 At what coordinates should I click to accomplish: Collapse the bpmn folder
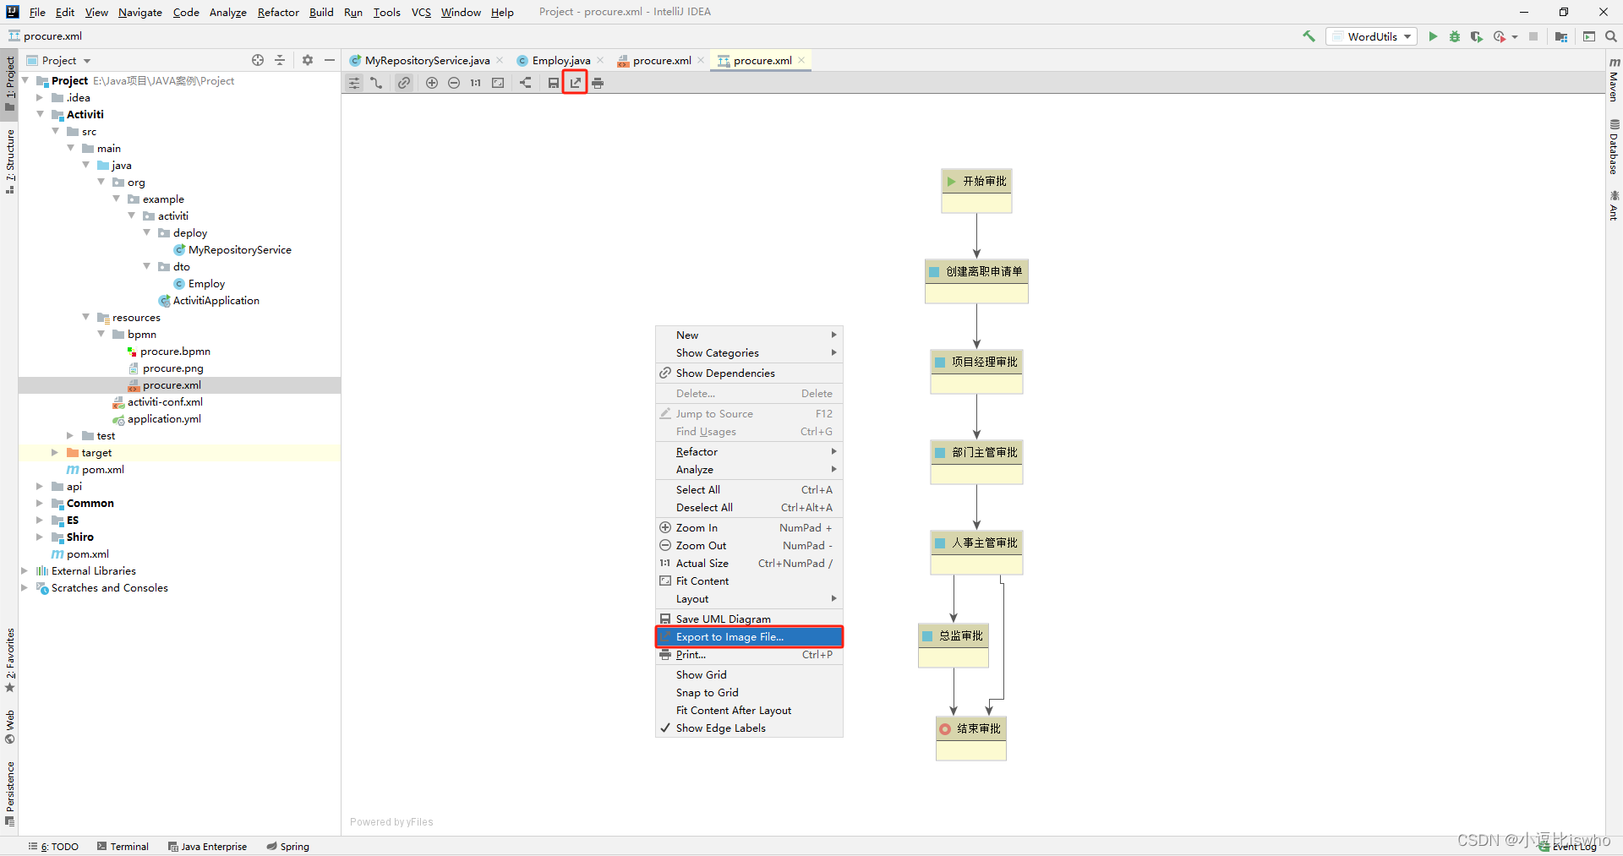(101, 334)
